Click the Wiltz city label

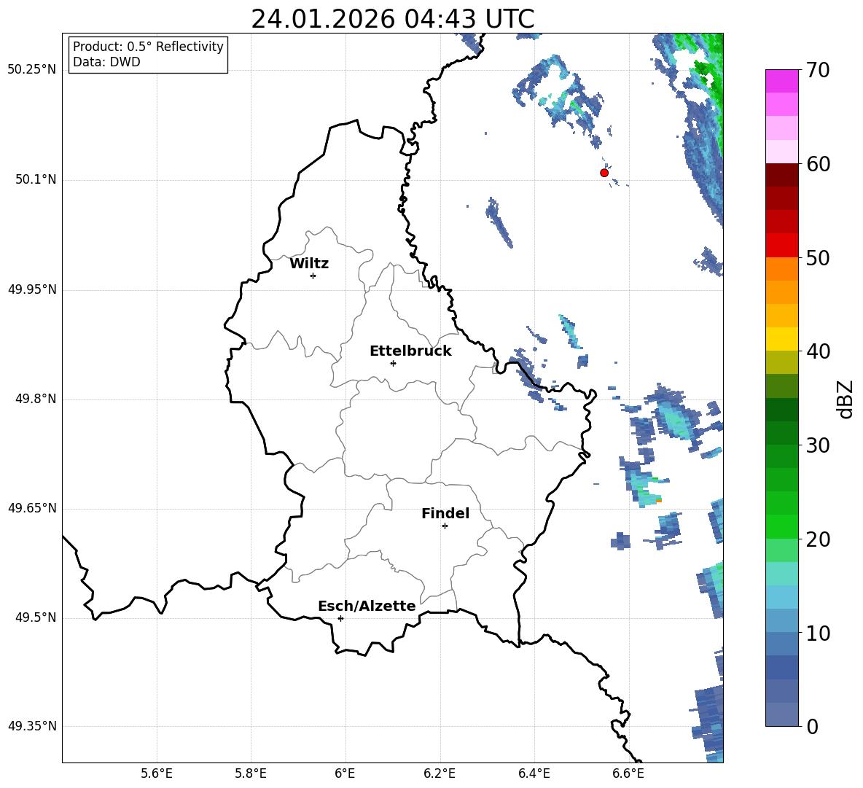click(x=309, y=264)
